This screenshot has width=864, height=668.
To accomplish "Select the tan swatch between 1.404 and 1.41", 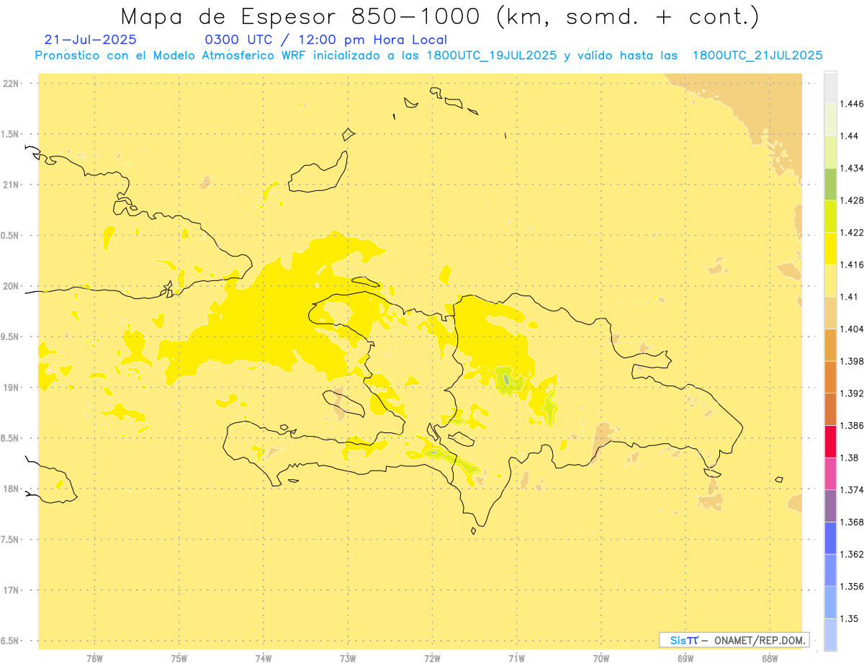I will click(x=830, y=313).
